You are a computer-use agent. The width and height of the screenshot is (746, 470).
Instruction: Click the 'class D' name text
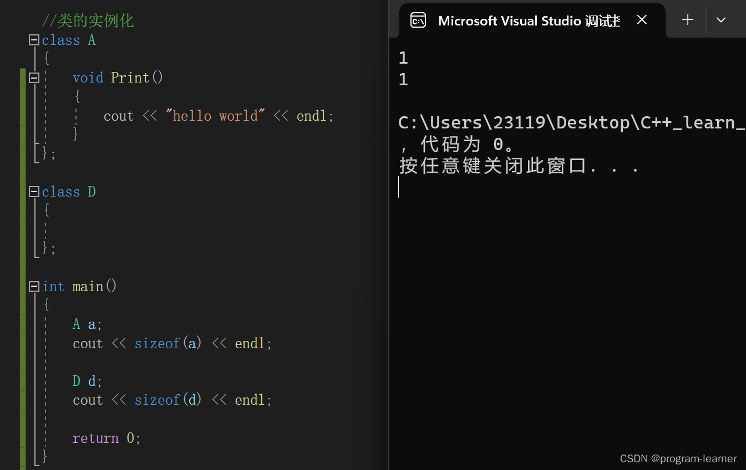69,192
